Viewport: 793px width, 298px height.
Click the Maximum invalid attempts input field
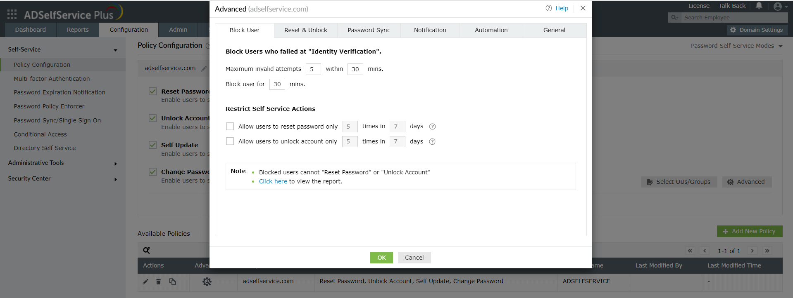pos(313,69)
